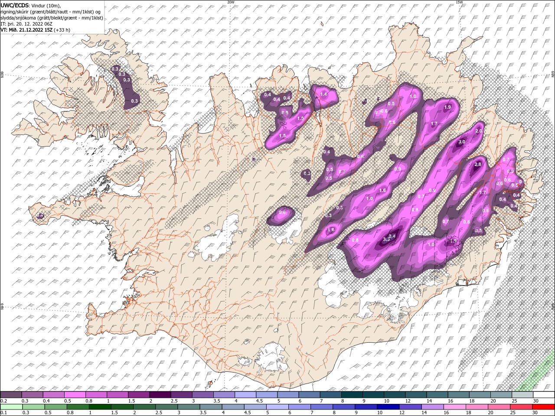Click the light gray upper legend swatch labeled 25
The image size is (555, 416).
point(522,395)
